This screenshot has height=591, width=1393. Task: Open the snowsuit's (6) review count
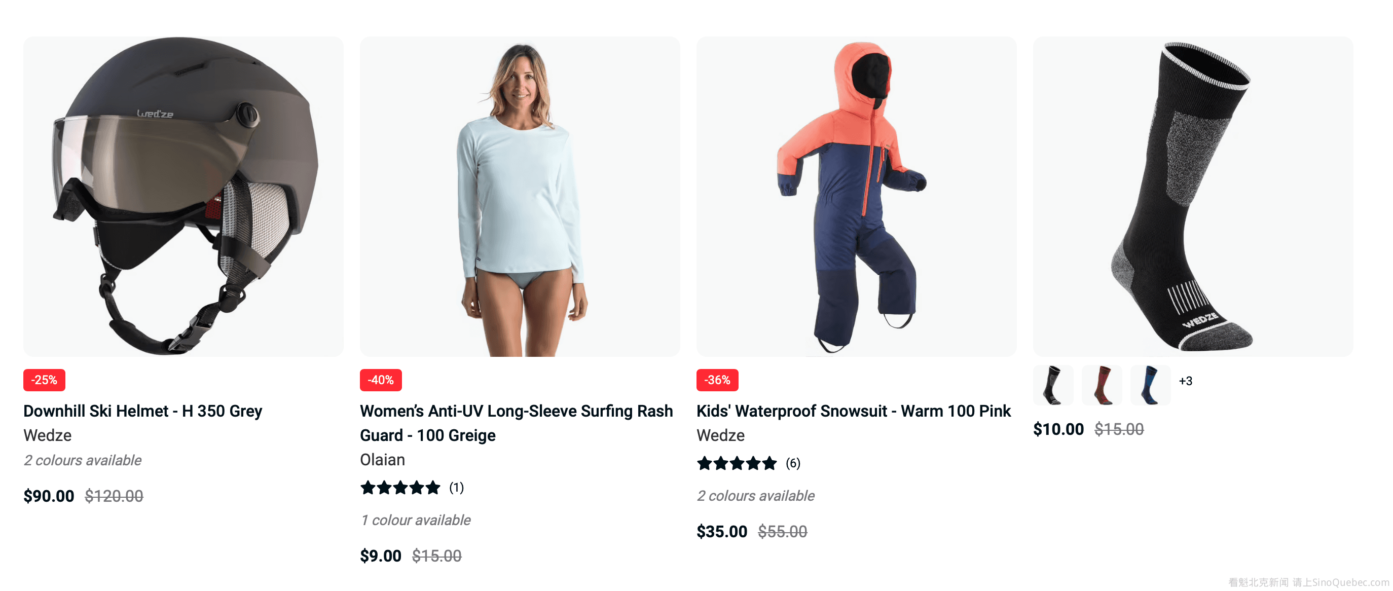(793, 463)
